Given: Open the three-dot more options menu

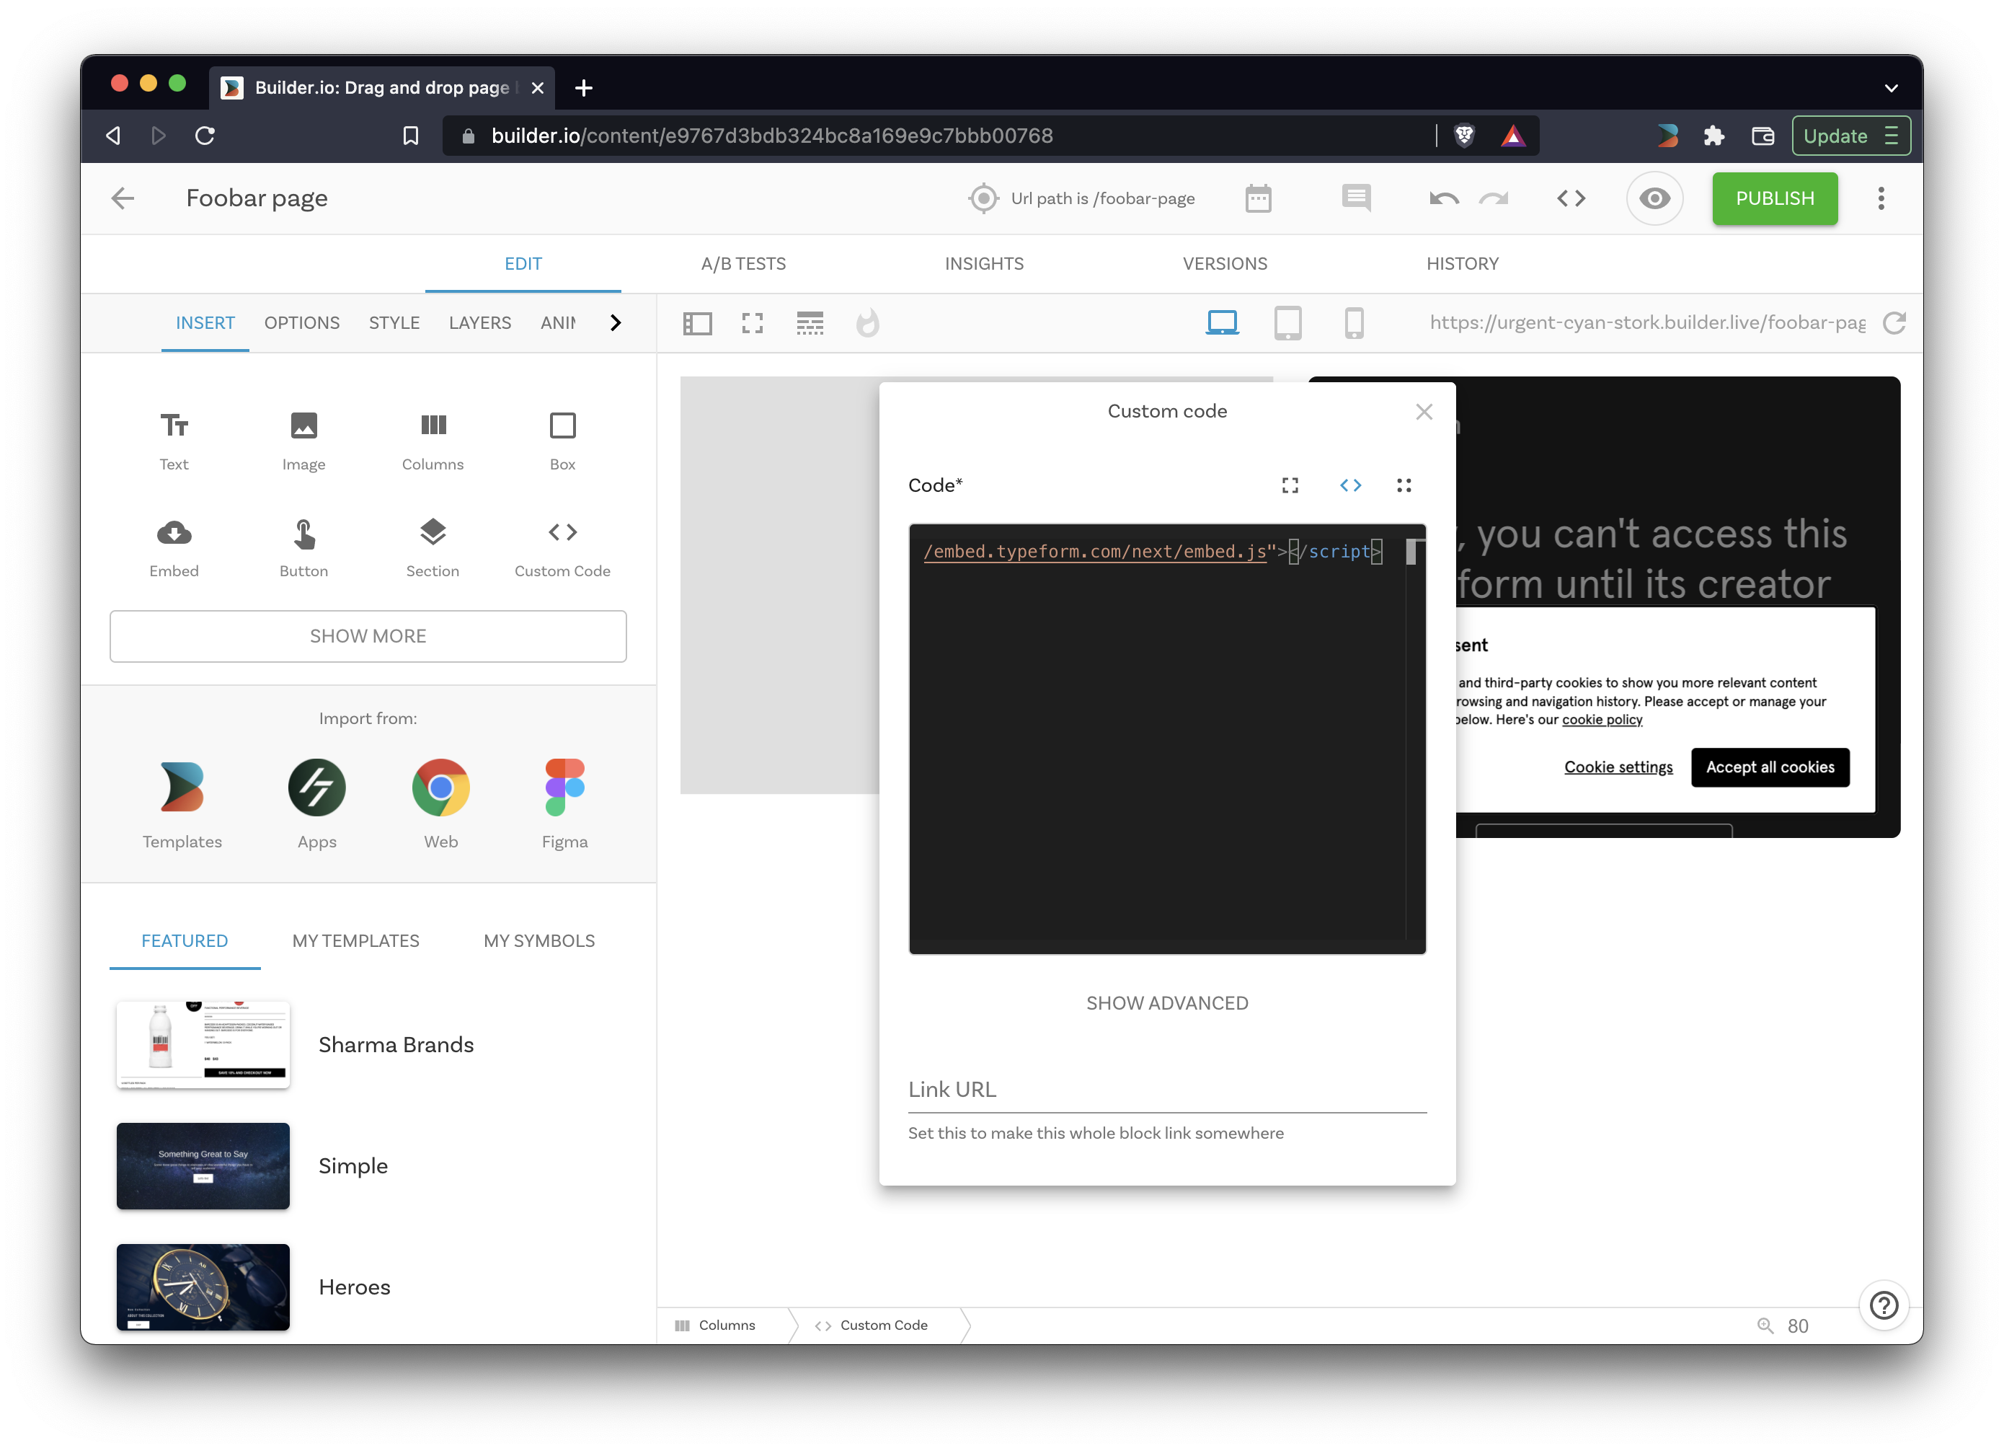Looking at the screenshot, I should [1880, 198].
